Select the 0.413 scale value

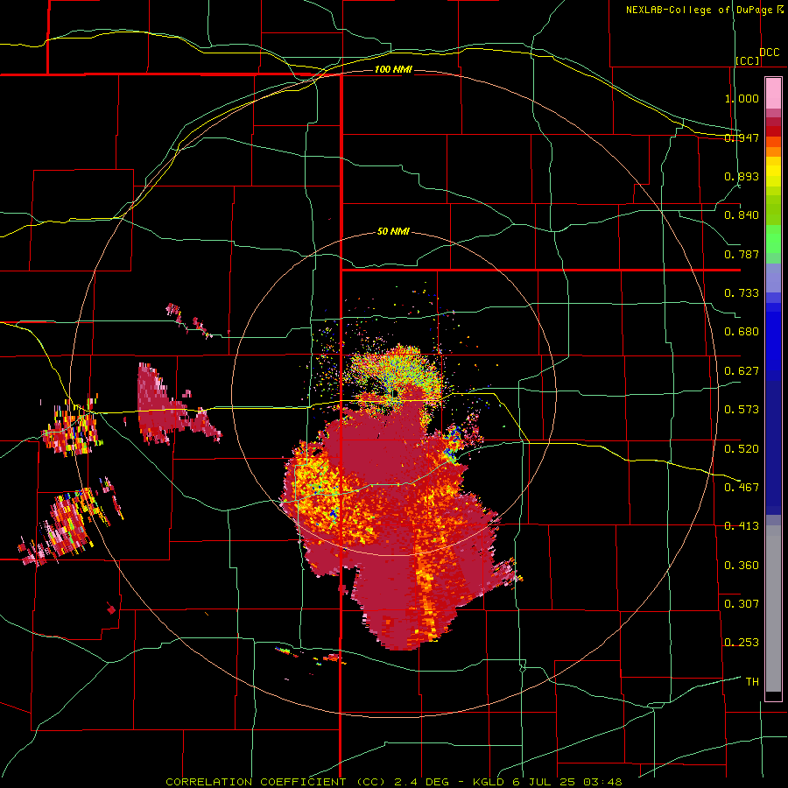[x=742, y=526]
